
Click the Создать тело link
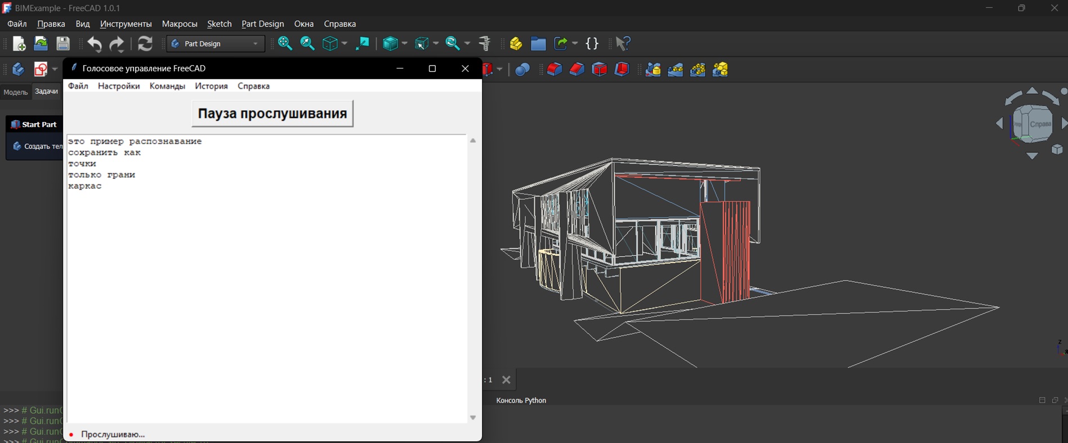(43, 146)
